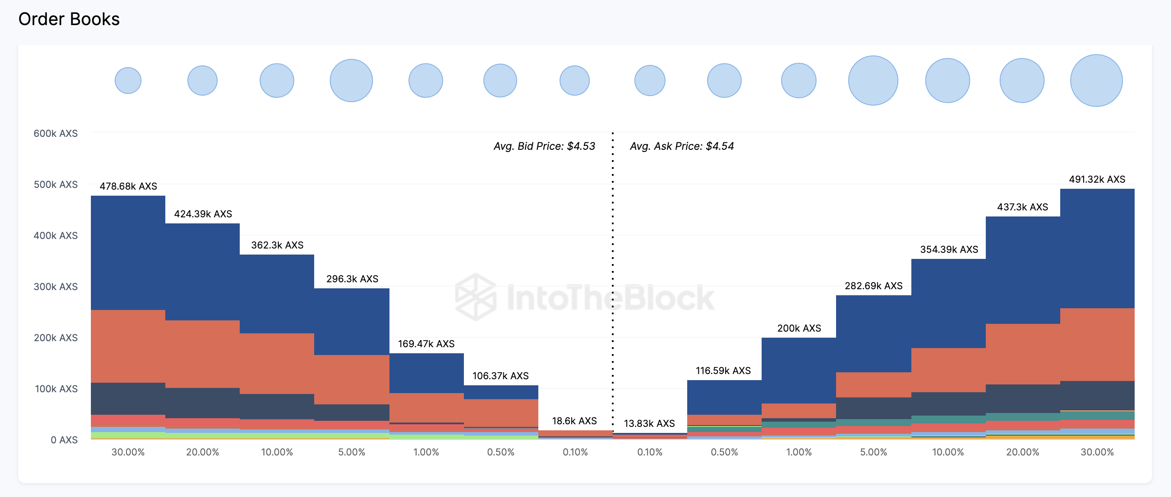Click the bubble above the bid-side 30.00% bar
The height and width of the screenshot is (497, 1171).
click(128, 81)
